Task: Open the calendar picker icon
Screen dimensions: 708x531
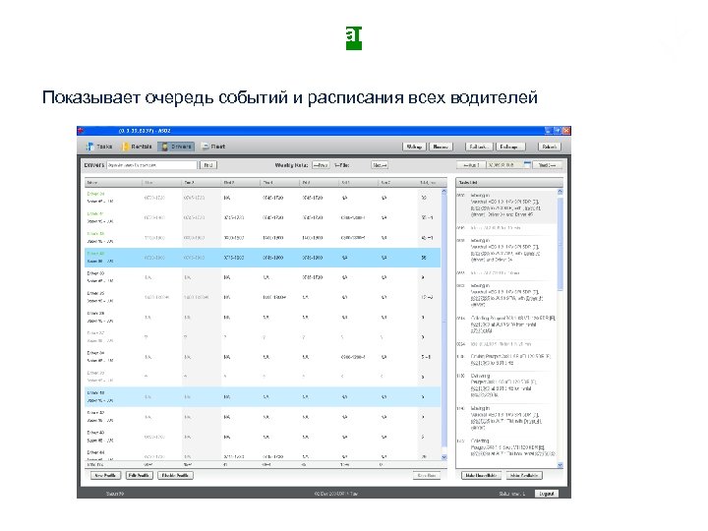Action: click(527, 165)
